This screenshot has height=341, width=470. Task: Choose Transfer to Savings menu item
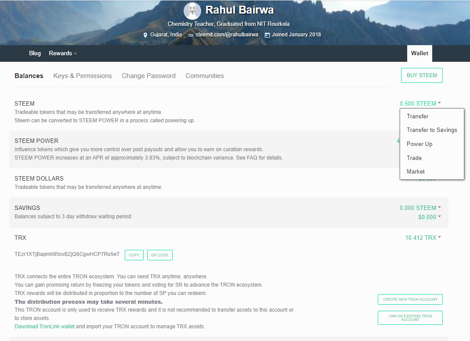[x=432, y=130]
